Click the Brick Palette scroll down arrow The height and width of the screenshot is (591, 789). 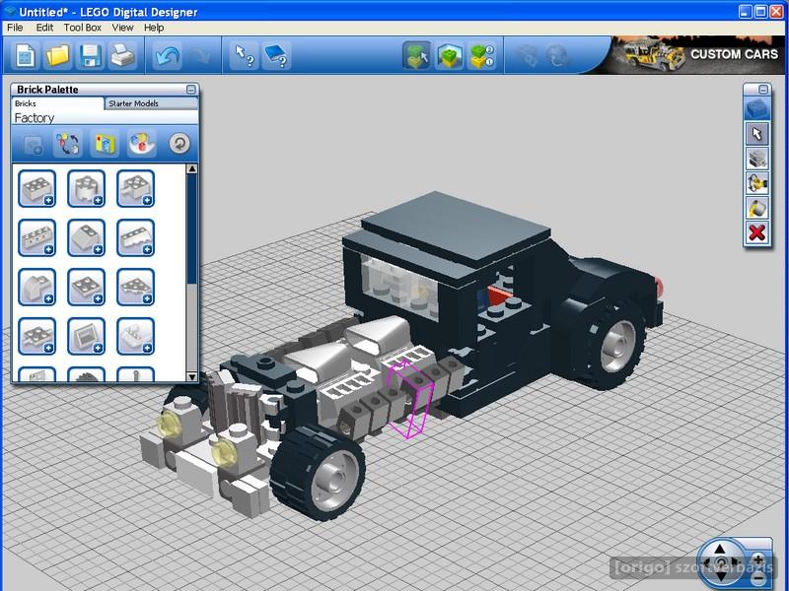(191, 376)
